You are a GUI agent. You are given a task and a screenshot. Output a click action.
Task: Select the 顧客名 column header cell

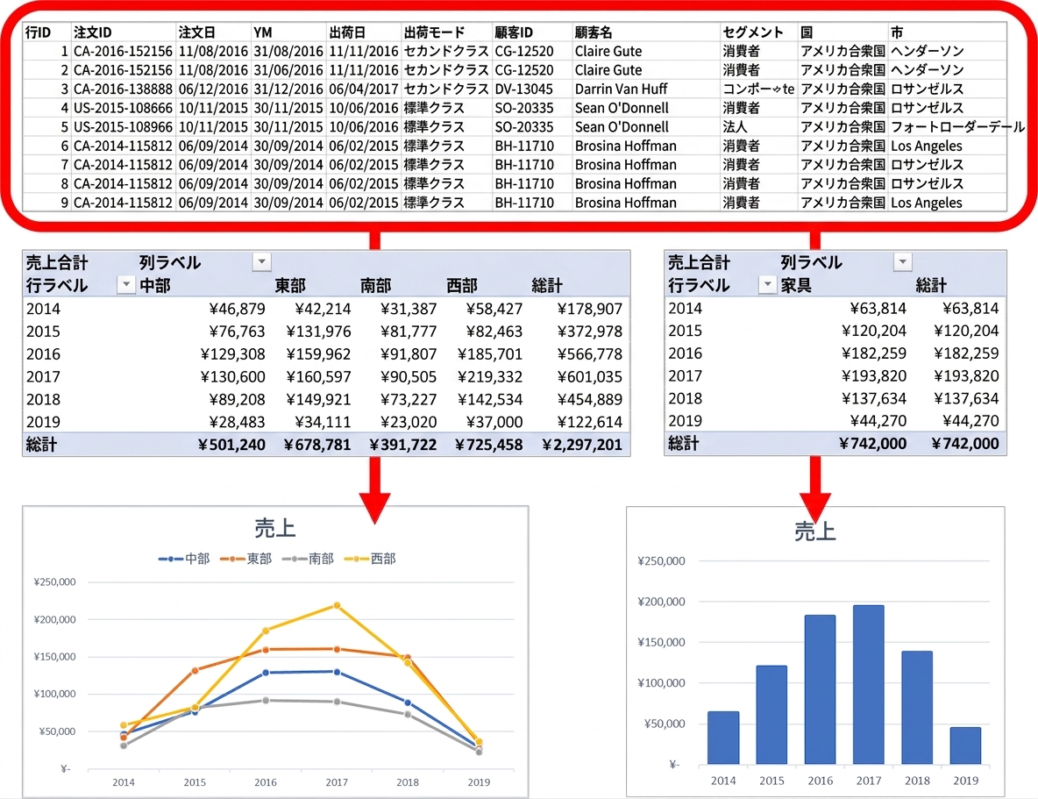(x=646, y=32)
